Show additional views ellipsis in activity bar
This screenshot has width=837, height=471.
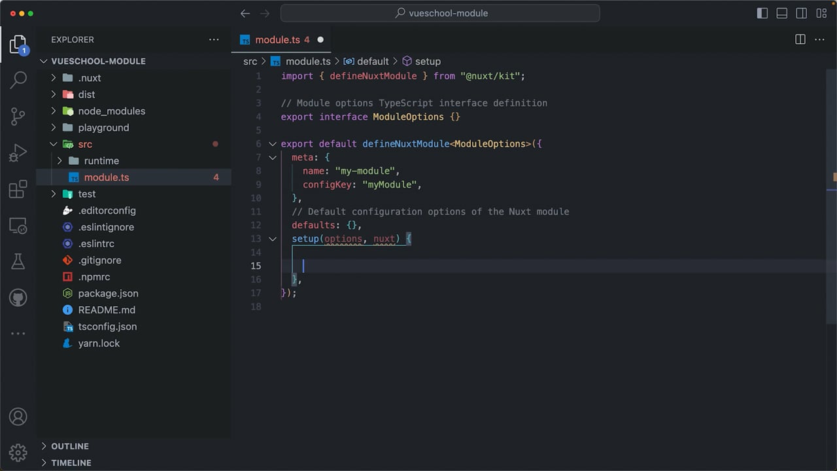point(18,334)
